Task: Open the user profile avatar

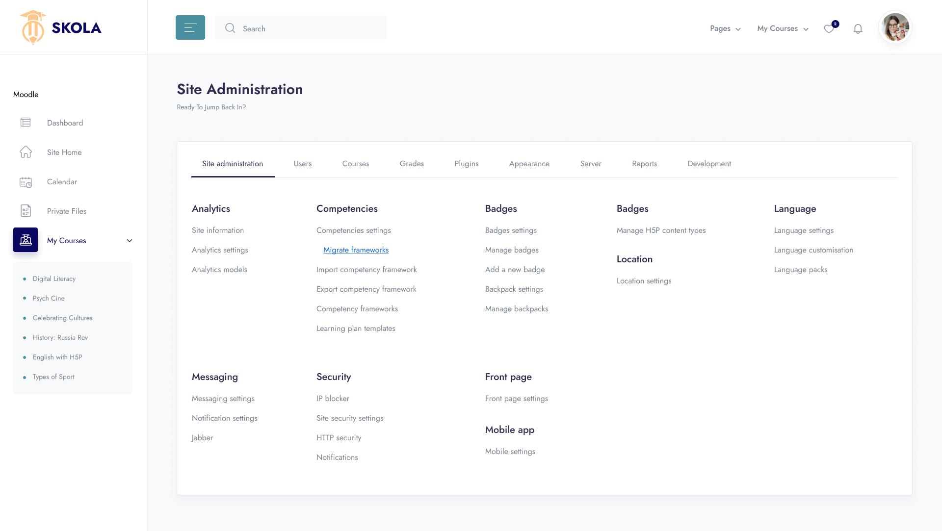Action: click(895, 27)
